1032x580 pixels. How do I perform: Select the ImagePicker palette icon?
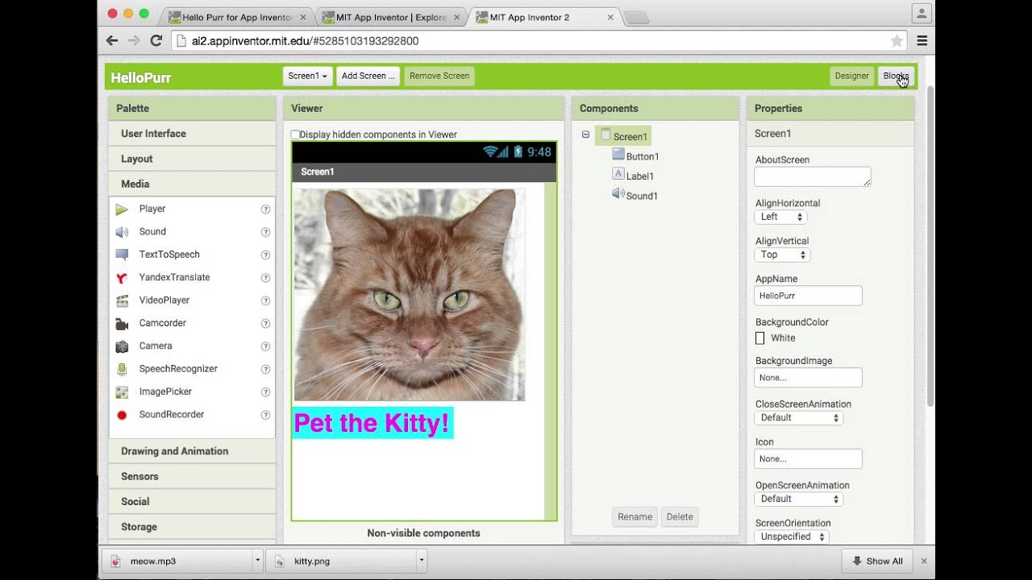click(122, 392)
